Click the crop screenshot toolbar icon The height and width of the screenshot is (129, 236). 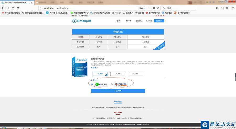[227, 8]
